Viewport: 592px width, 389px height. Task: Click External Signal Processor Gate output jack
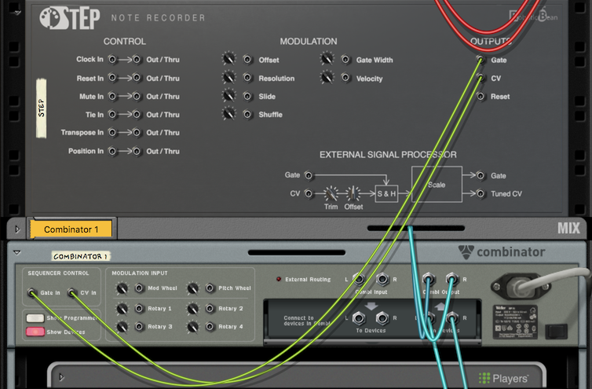tap(481, 176)
